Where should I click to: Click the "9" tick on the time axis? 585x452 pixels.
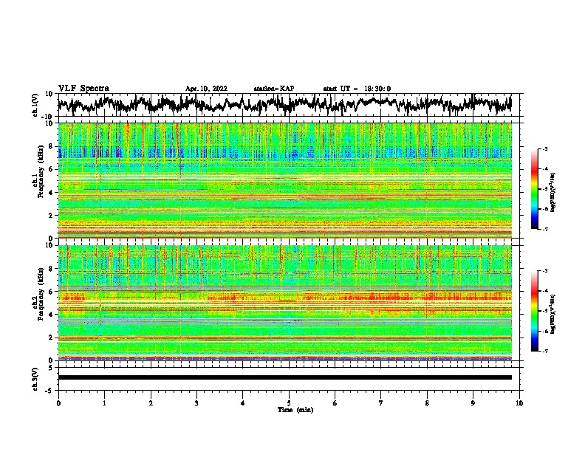(x=473, y=403)
